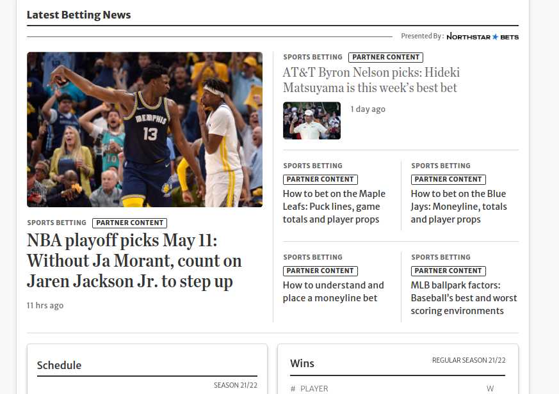Click Partner Content badge above moneyline story
Viewport: 559px width, 394px height.
pyautogui.click(x=320, y=271)
